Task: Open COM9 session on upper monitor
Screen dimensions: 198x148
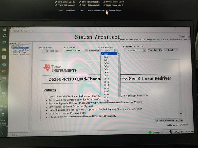Action: (114, 5)
